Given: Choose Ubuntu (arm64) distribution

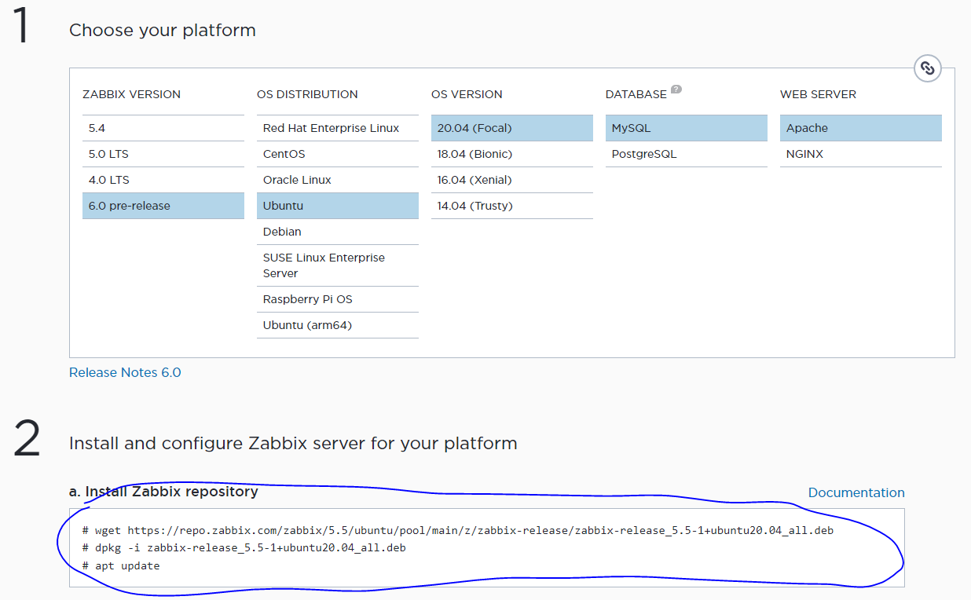Looking at the screenshot, I should (337, 325).
